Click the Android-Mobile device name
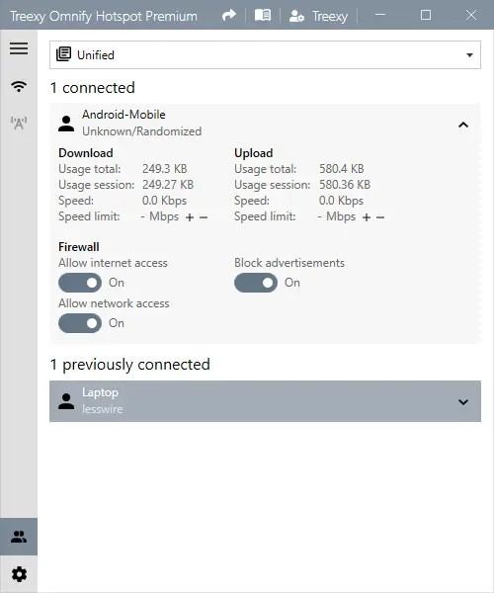 pos(123,115)
